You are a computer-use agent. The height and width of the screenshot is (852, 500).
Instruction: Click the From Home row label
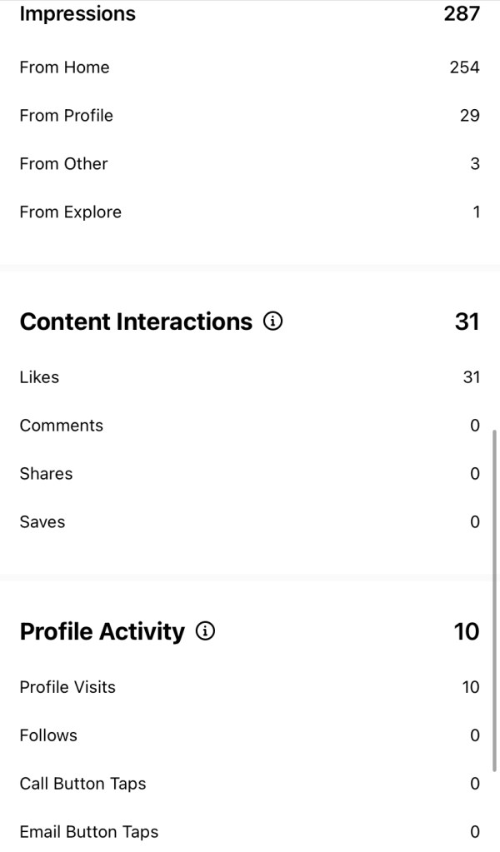point(64,67)
